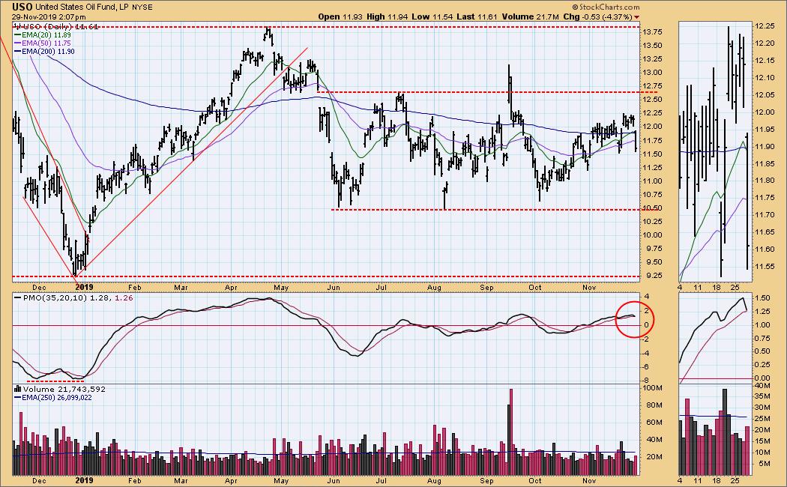Click the red down-arrow next to Chg

coord(637,17)
